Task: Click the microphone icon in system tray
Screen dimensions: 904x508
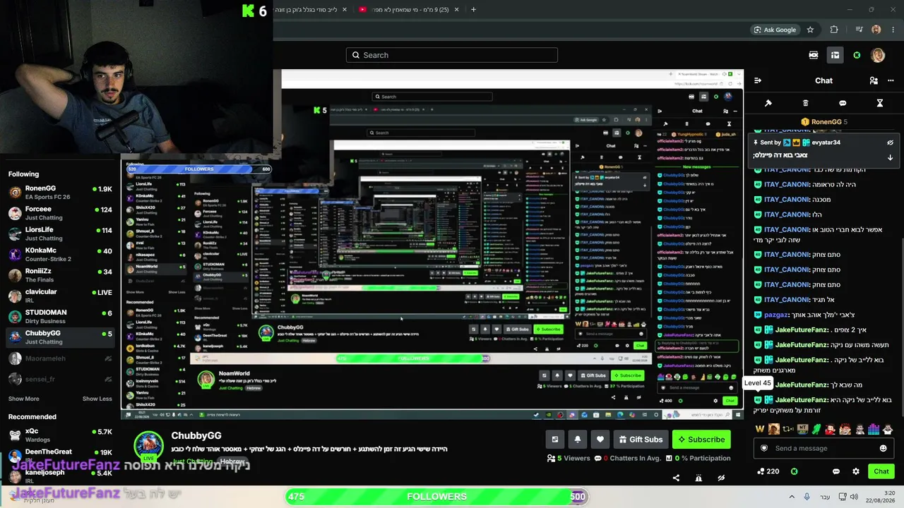Action: click(808, 497)
